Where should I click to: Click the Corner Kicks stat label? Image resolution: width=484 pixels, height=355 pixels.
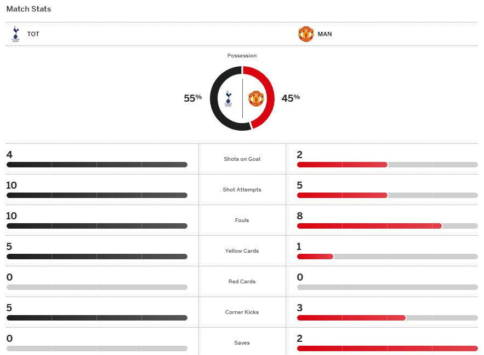click(x=242, y=312)
